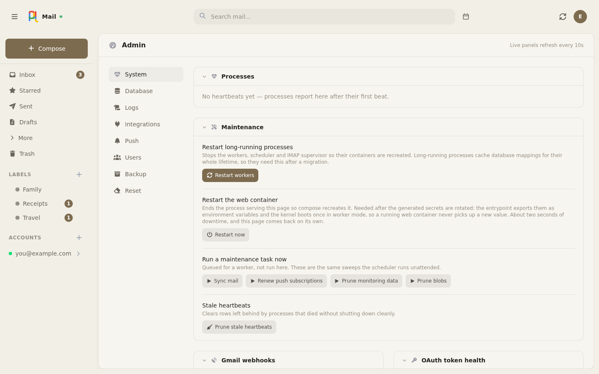599x374 pixels.
Task: Run Renew push subscriptions task
Action: [286, 281]
